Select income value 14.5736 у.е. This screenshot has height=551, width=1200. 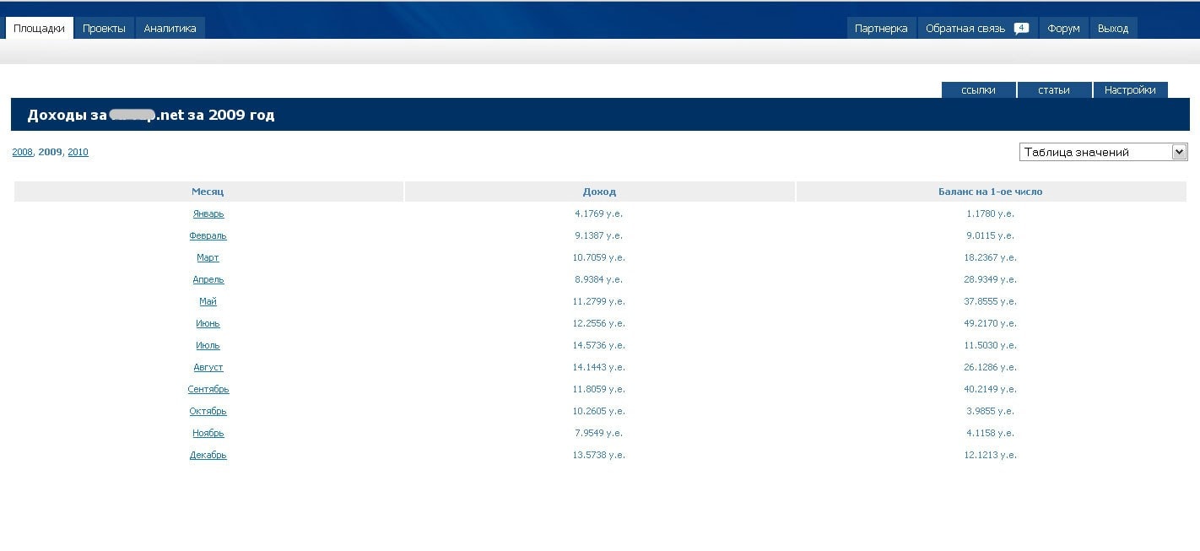point(599,345)
